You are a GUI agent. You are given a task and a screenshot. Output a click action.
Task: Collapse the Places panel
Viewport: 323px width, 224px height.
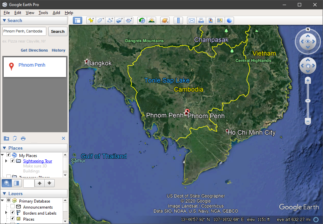click(x=4, y=148)
